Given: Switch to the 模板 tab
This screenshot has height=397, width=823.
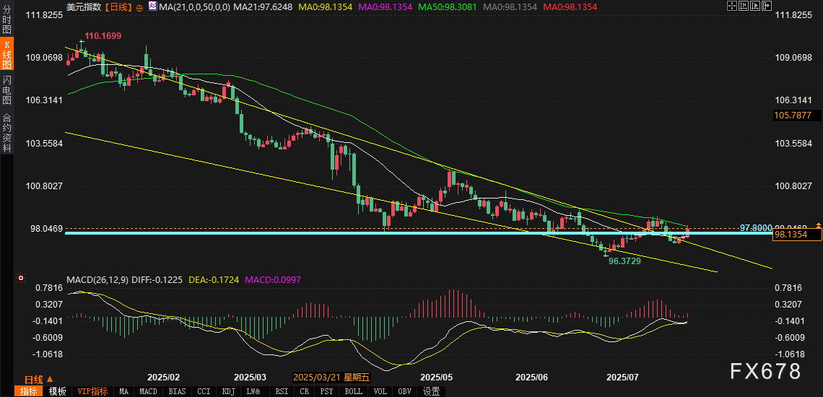Looking at the screenshot, I should [x=58, y=391].
